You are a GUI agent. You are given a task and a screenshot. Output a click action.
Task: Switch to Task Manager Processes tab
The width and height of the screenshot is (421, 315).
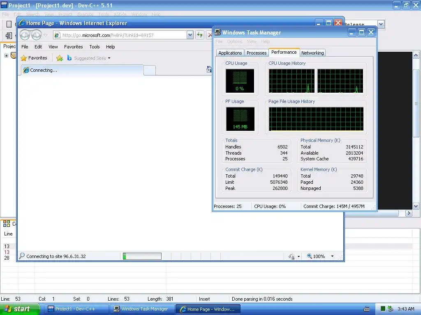[x=257, y=53]
